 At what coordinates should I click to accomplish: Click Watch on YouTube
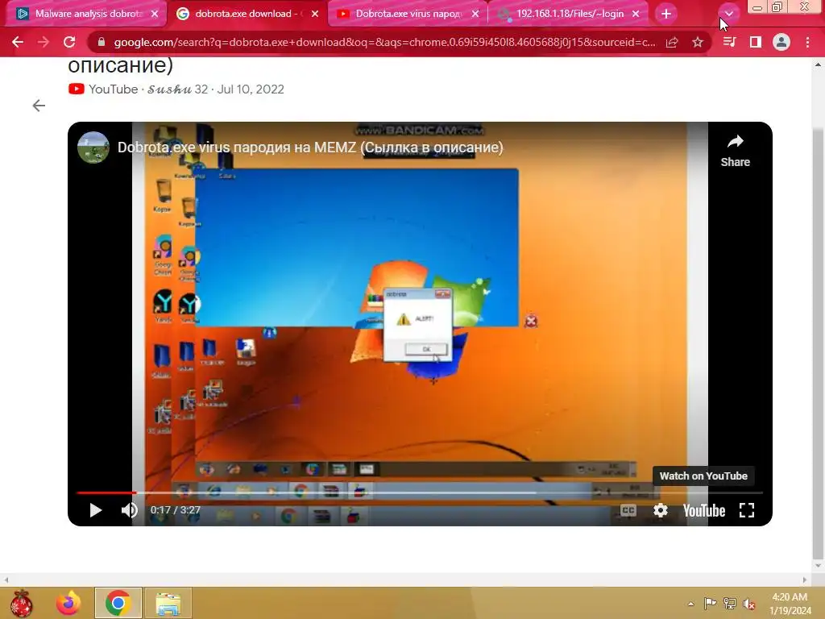[703, 476]
